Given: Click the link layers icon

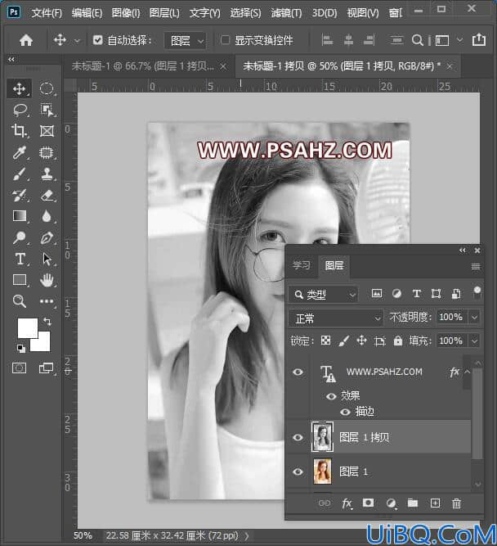Looking at the screenshot, I should click(325, 503).
